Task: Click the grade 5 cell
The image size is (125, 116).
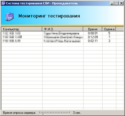Action: coord(109,33)
